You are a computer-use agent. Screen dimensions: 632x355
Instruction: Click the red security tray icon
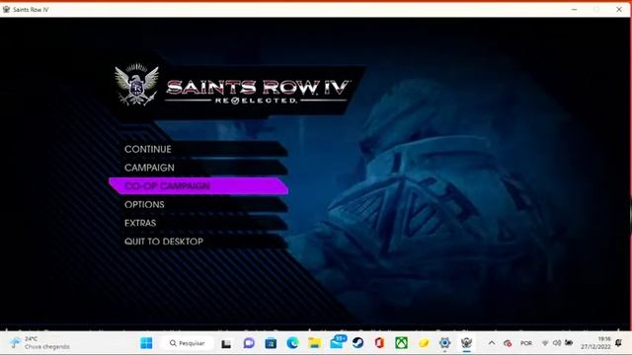pos(508,343)
